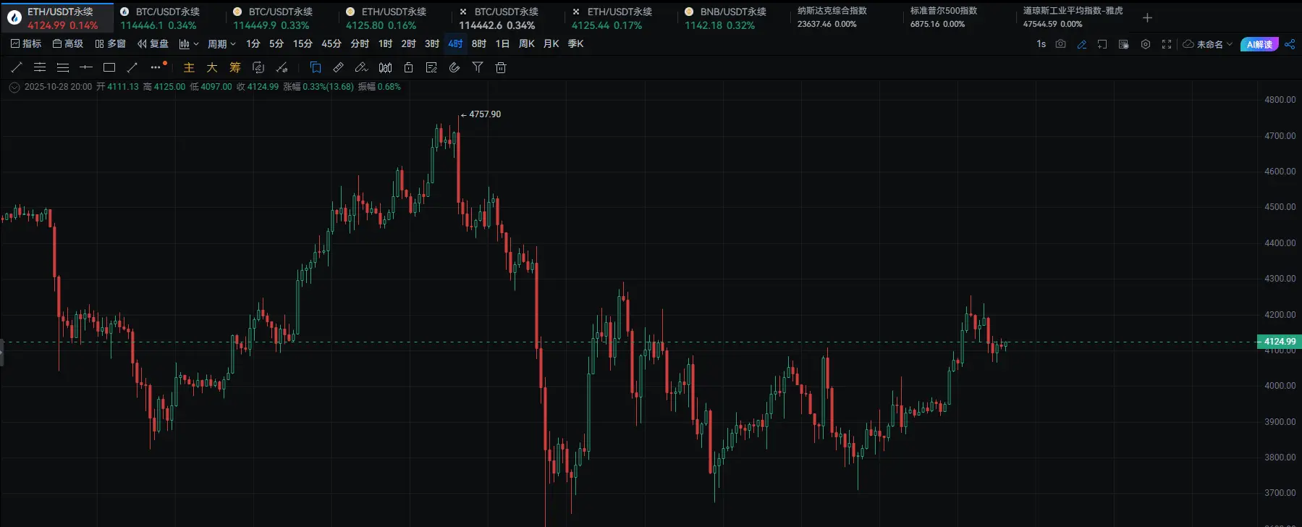Toggle 复盘 replay mode
Screen dimensions: 1302x527
click(153, 43)
